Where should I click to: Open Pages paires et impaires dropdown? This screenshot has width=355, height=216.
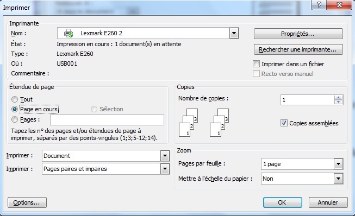click(165, 169)
